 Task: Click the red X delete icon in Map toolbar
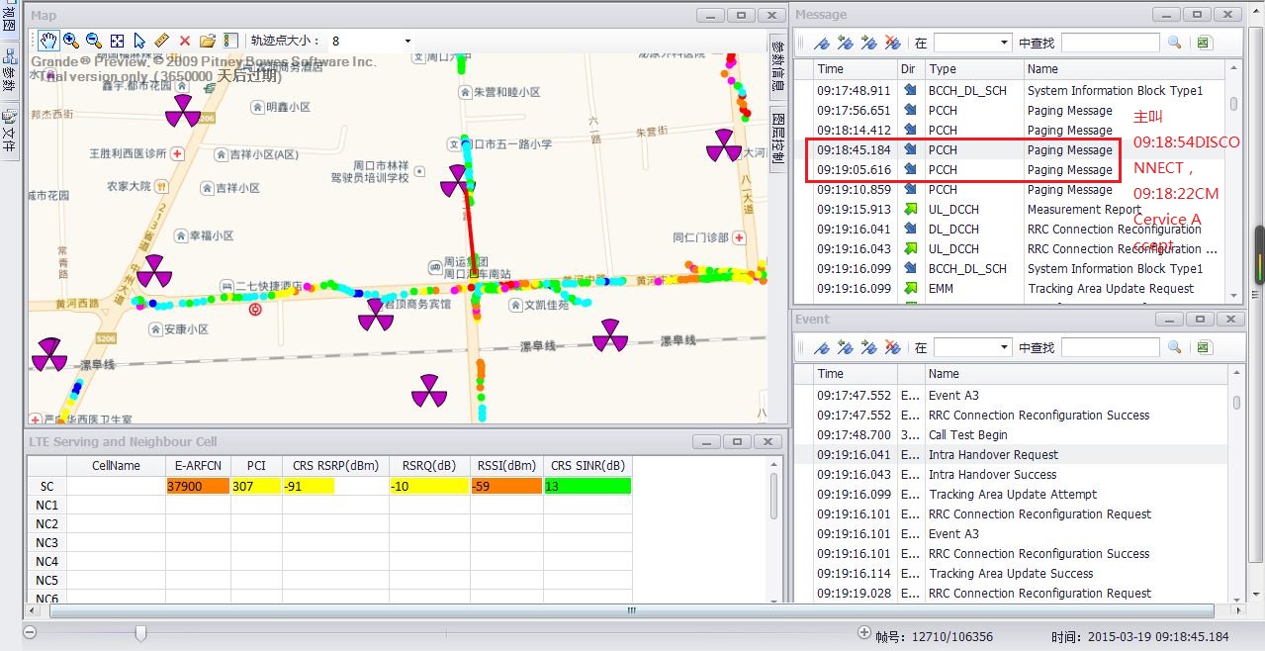point(185,41)
